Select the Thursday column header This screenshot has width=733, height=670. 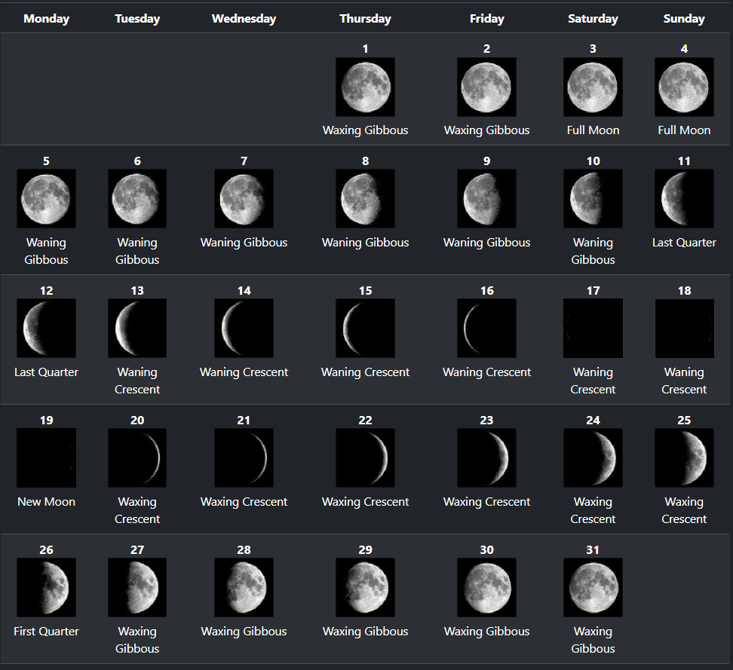click(x=365, y=19)
